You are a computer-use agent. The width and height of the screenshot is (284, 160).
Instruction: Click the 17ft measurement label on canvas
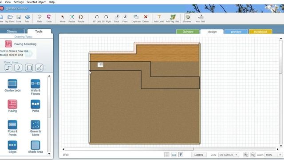tap(100, 64)
